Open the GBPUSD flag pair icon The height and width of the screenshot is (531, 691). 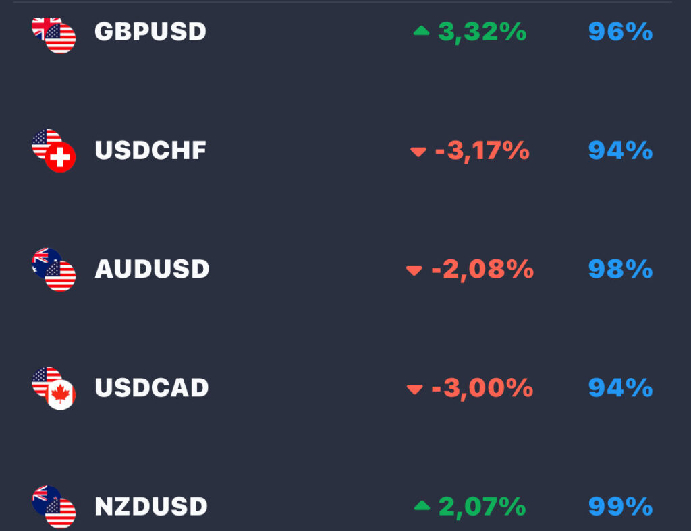pyautogui.click(x=54, y=35)
